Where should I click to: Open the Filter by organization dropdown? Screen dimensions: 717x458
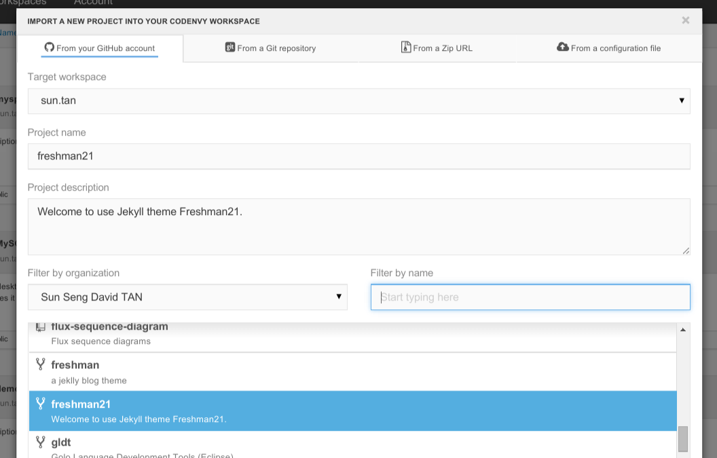pos(187,297)
